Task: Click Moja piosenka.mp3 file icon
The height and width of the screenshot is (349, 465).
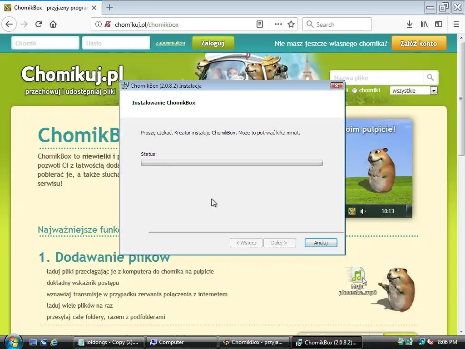Action: [357, 275]
